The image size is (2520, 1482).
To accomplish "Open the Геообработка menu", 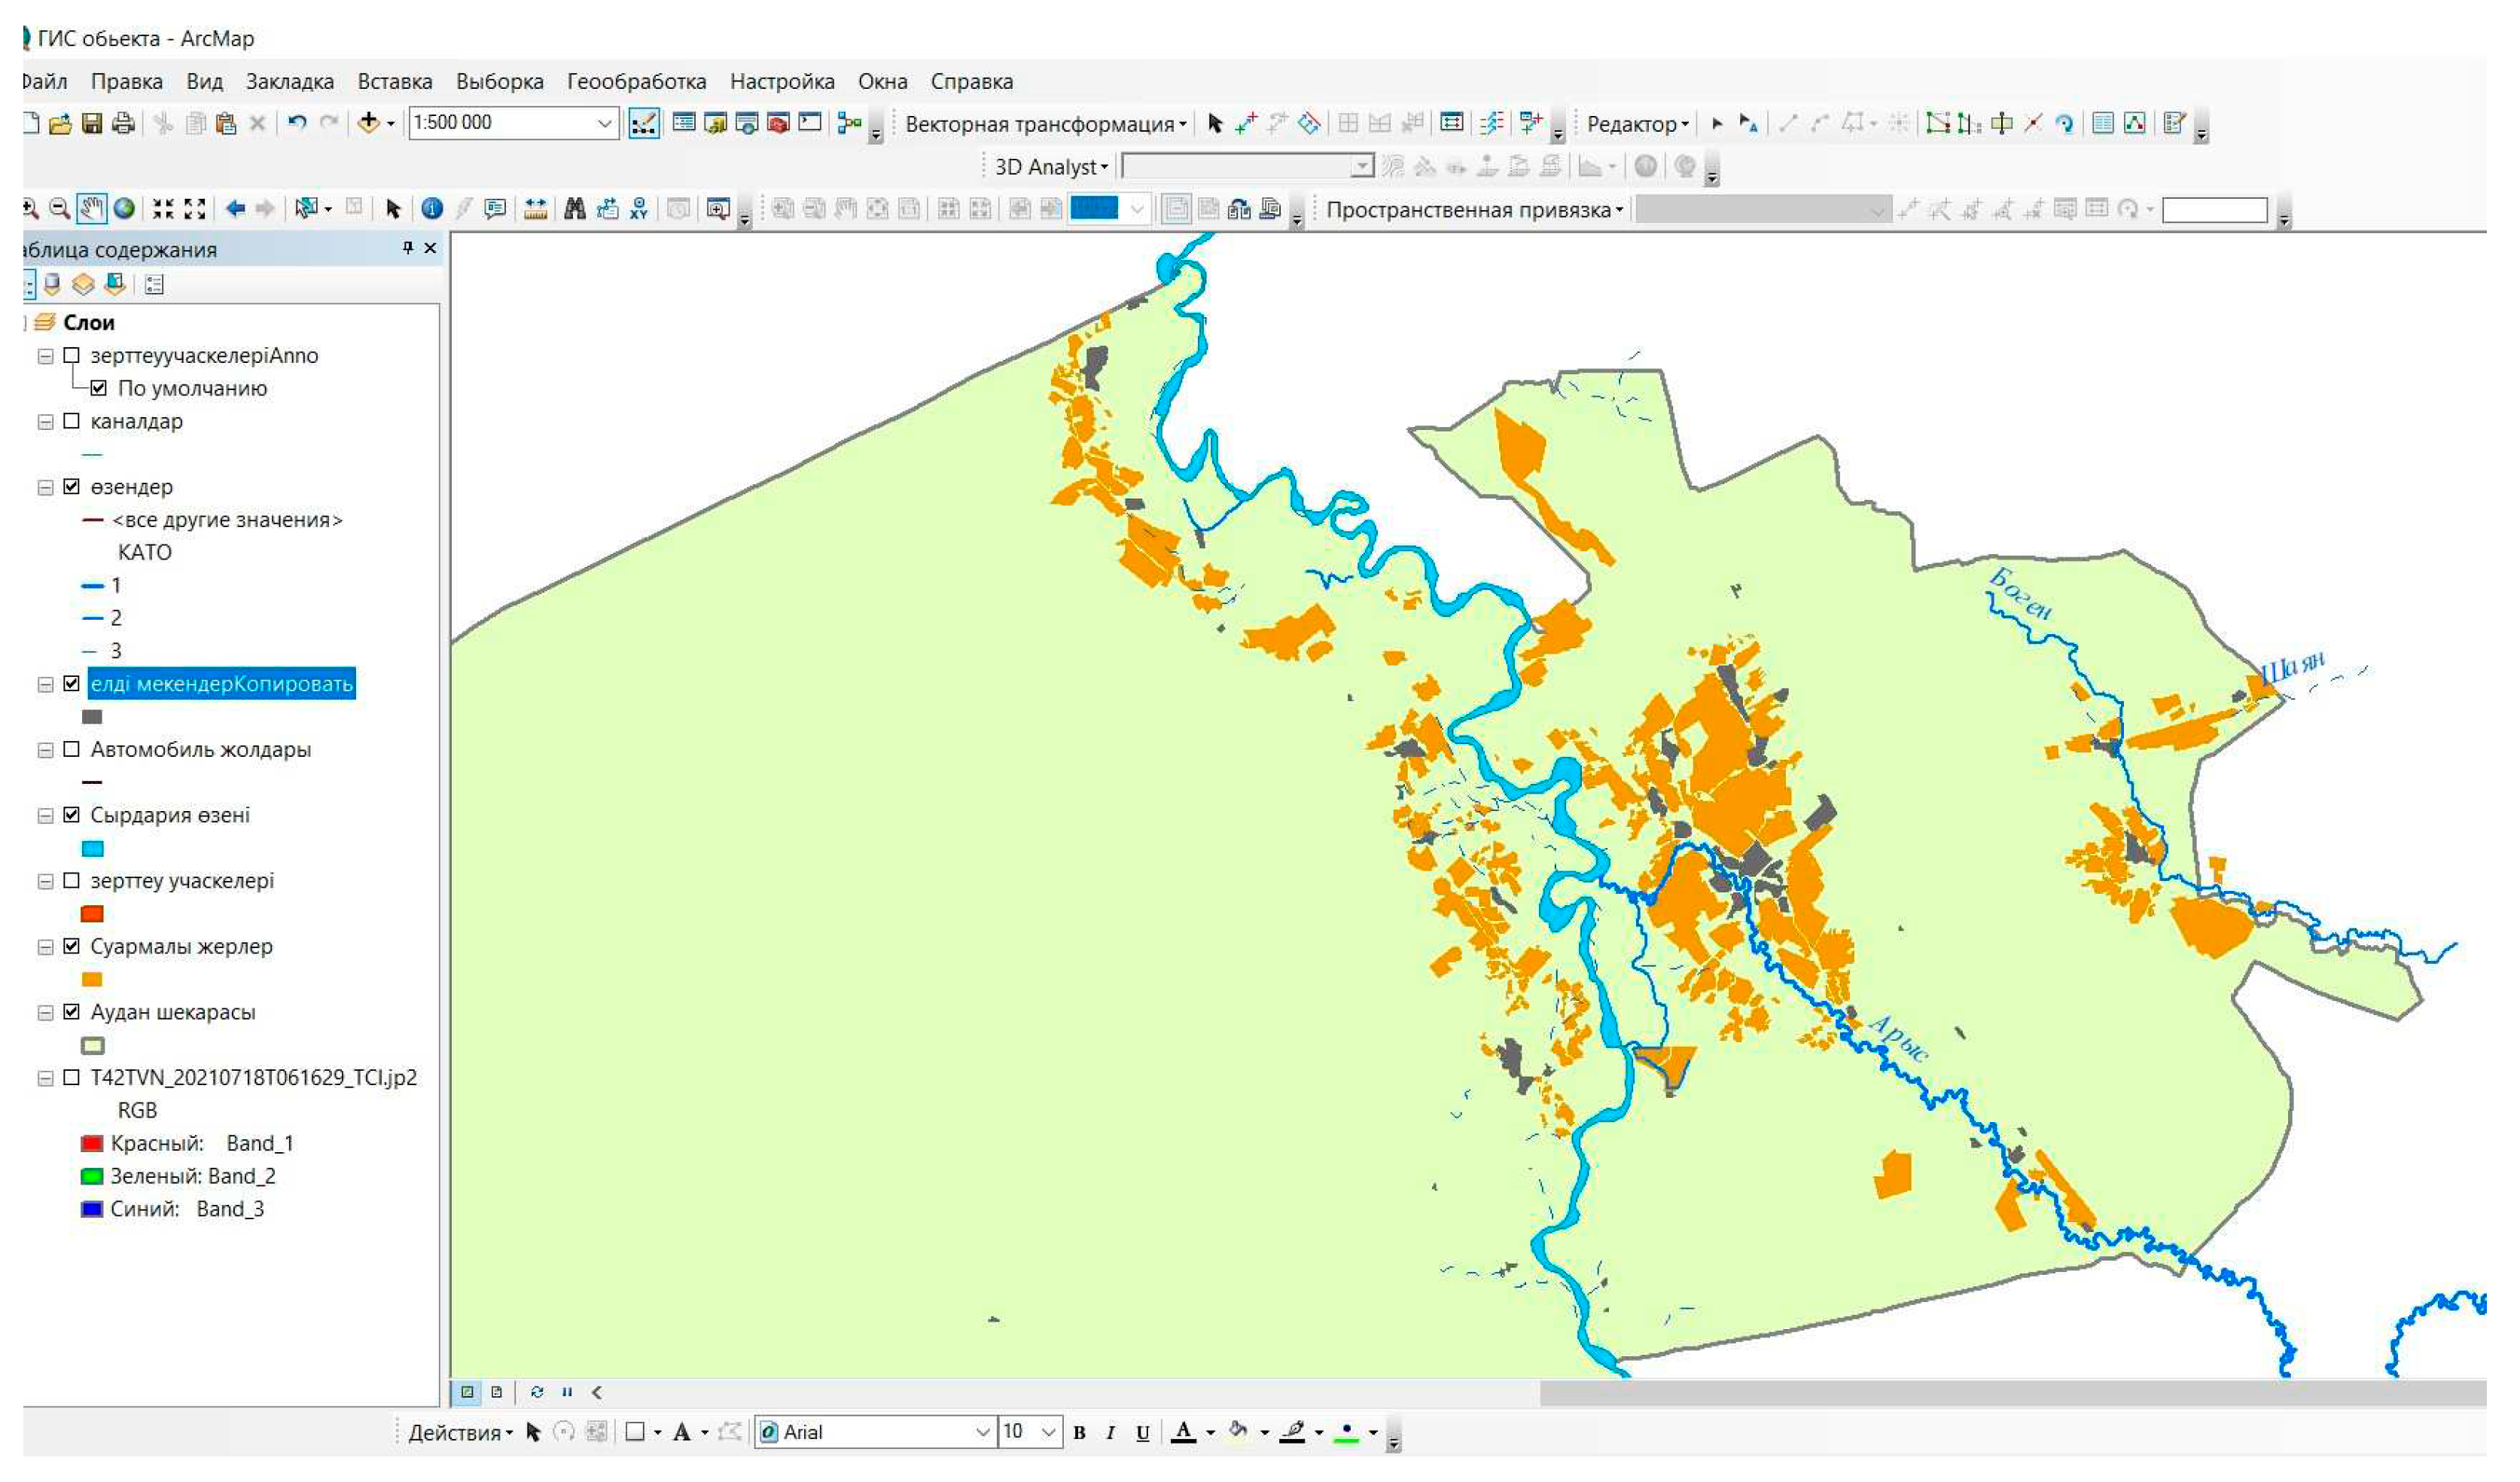I will 636,82.
